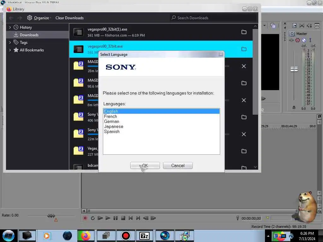Image resolution: width=323 pixels, height=242 pixels.
Task: Click OK in the Select Language dialog
Action: [x=145, y=165]
